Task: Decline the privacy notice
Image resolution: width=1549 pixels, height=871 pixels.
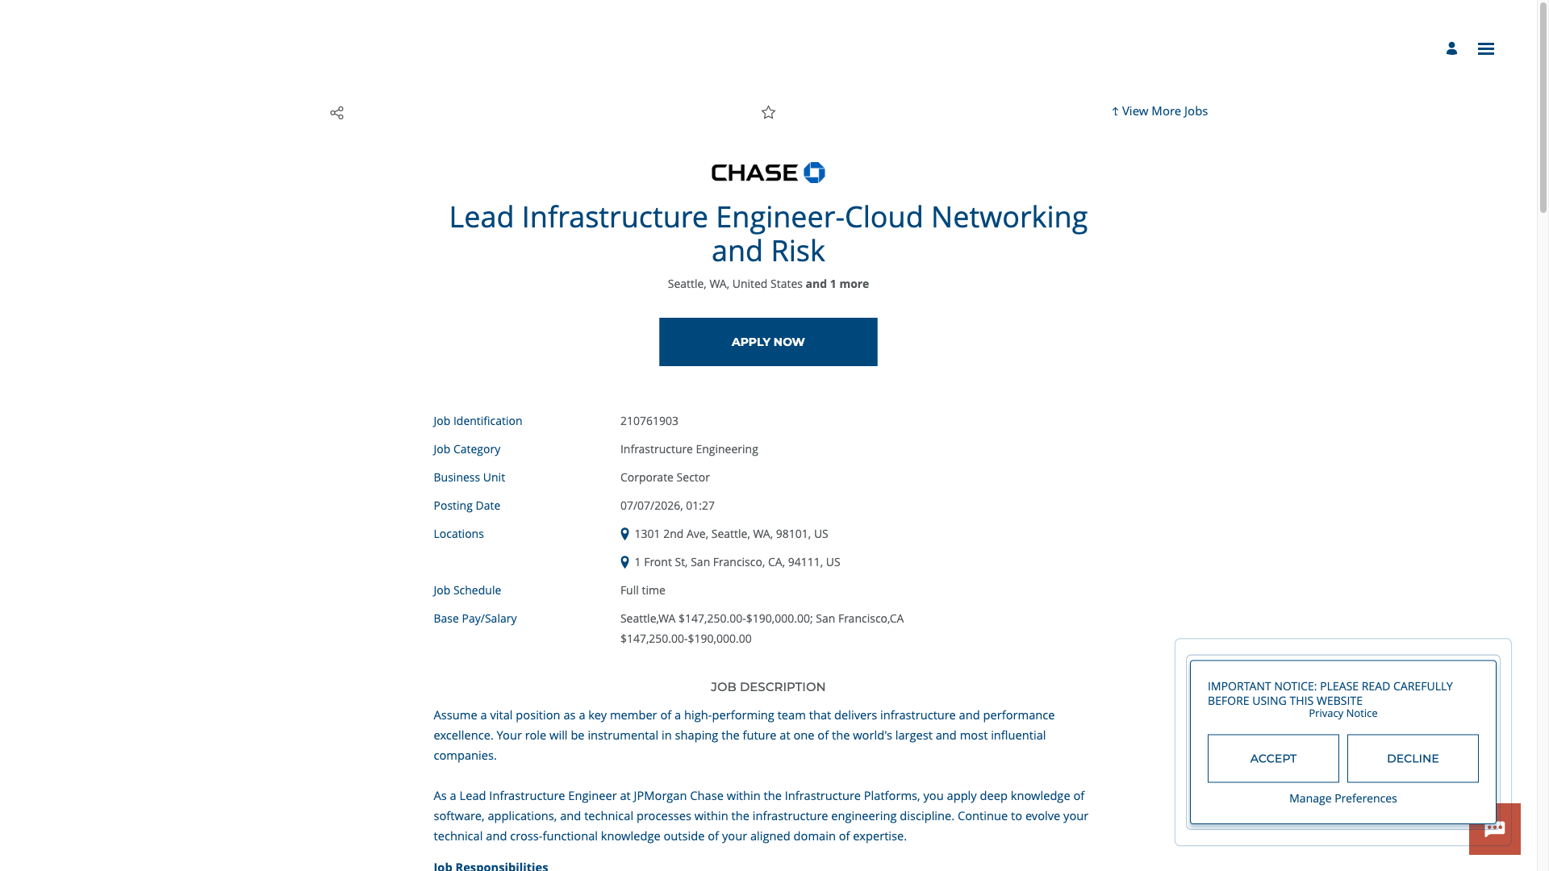Action: pos(1413,758)
